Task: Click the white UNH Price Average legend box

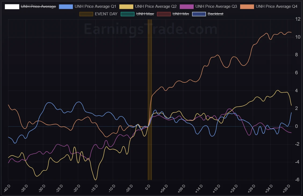Action: [12, 6]
